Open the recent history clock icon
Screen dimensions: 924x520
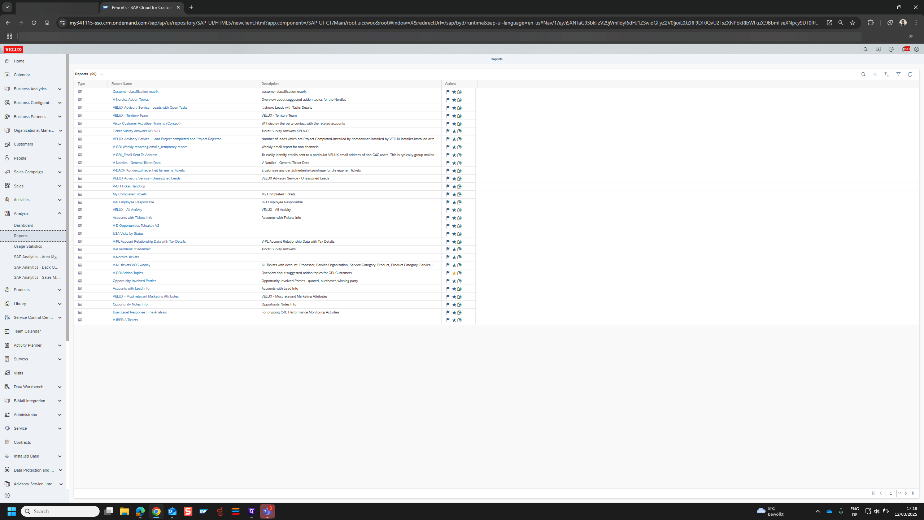[891, 49]
